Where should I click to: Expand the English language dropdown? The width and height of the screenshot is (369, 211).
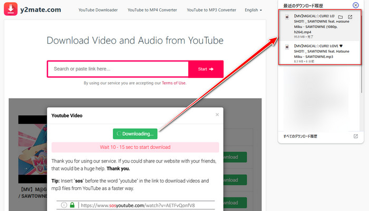(253, 10)
